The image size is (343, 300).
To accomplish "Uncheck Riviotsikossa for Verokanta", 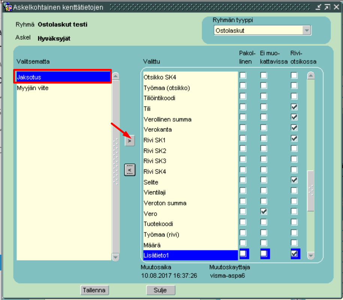I will tap(294, 127).
